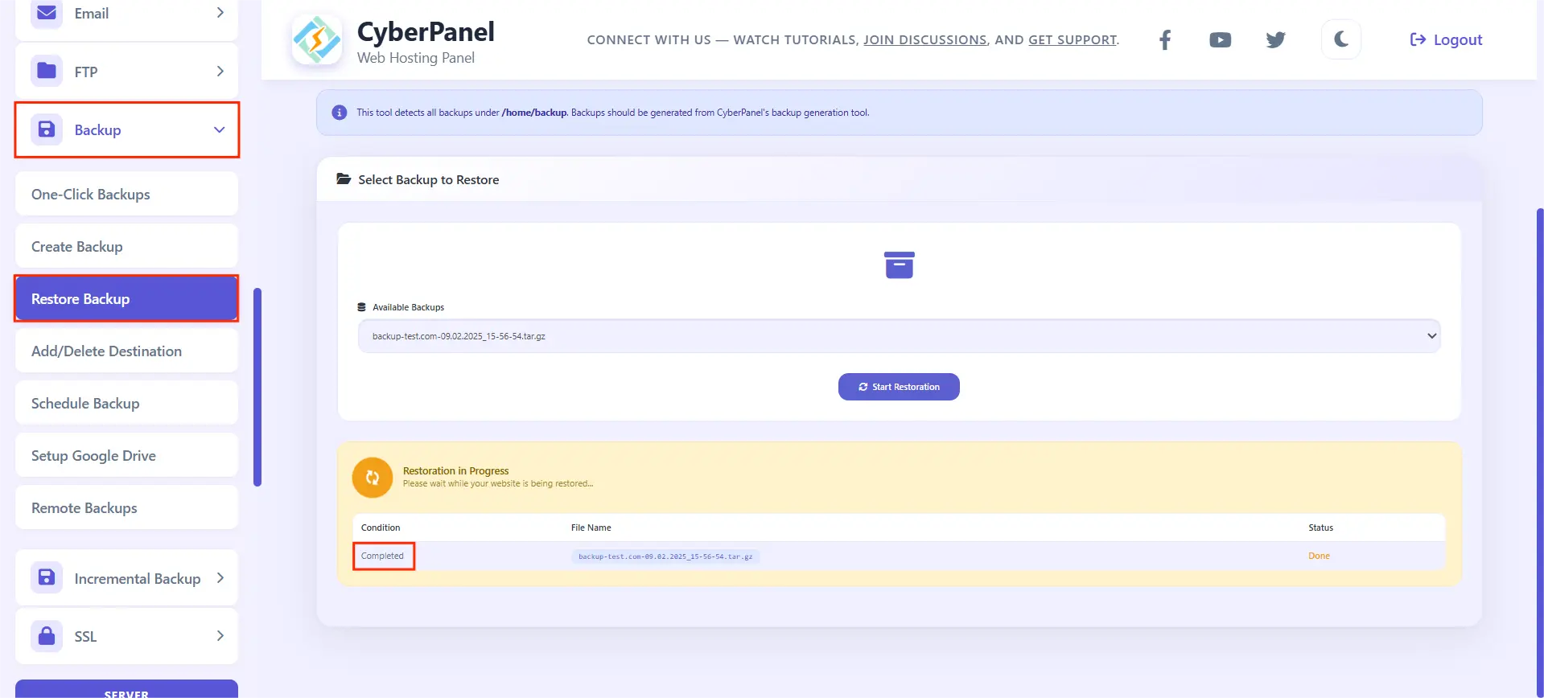Click the Status column header
This screenshot has height=698, width=1544.
(x=1320, y=528)
